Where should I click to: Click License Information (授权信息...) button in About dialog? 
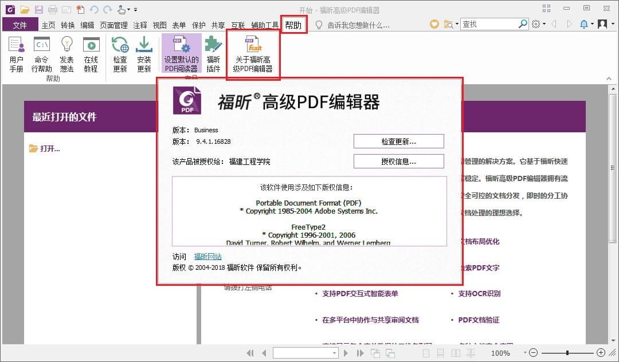[399, 162]
